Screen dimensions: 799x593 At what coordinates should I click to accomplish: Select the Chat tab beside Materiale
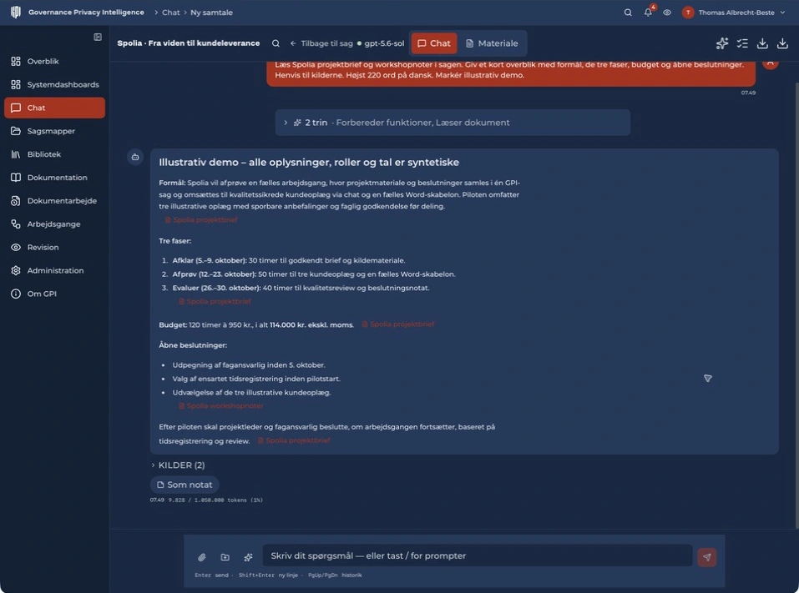pos(434,43)
